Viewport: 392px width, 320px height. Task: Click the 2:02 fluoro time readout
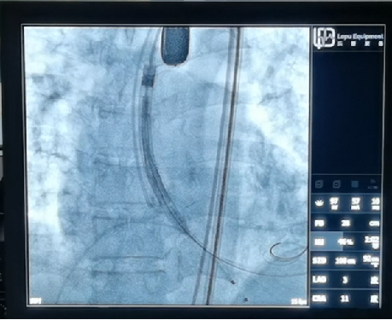[372, 242]
